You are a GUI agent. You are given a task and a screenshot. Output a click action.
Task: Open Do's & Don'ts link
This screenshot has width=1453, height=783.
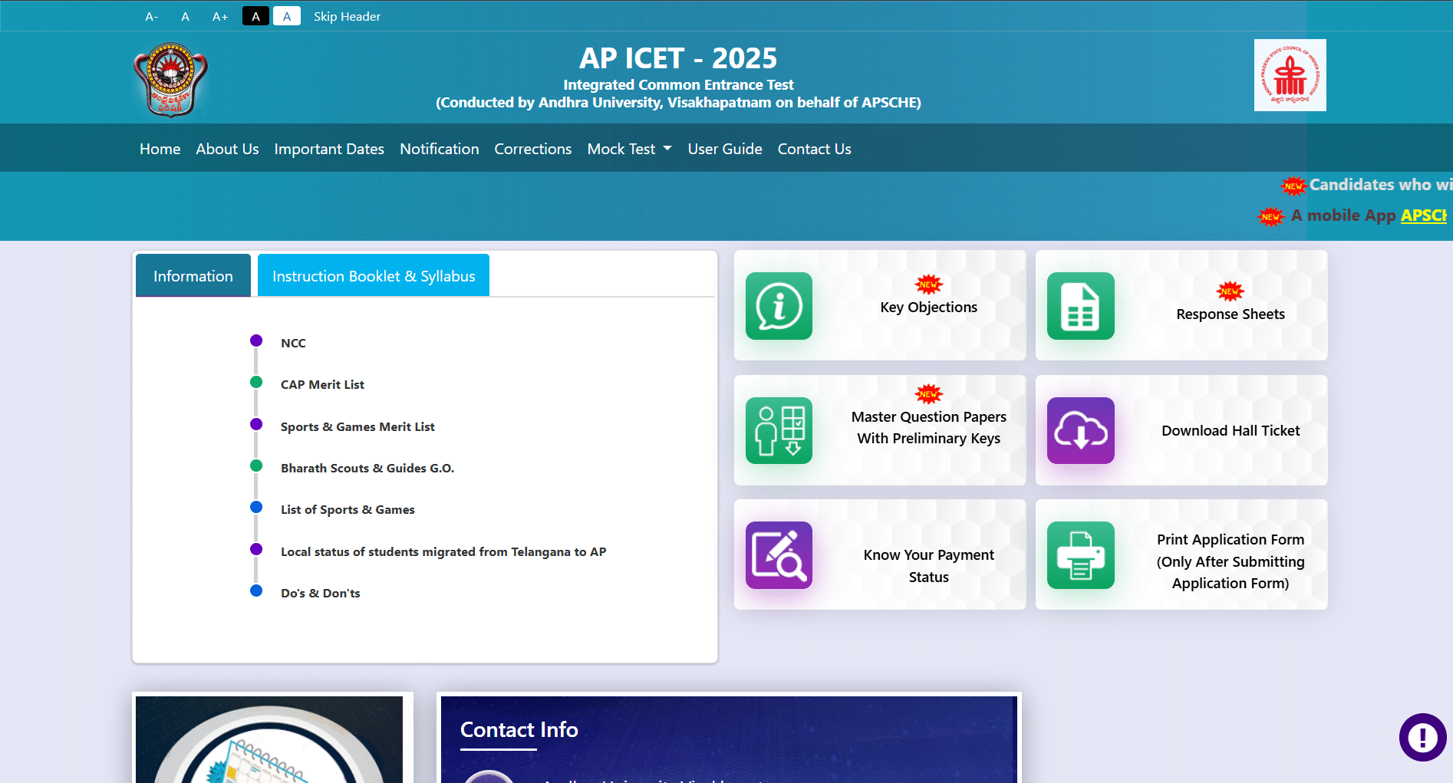click(x=320, y=593)
